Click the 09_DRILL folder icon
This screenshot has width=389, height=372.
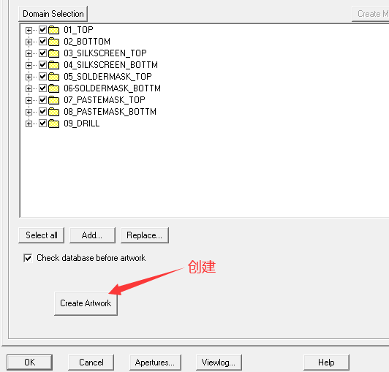54,124
